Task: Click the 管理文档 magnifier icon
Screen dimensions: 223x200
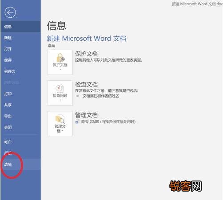Action: [x=60, y=119]
